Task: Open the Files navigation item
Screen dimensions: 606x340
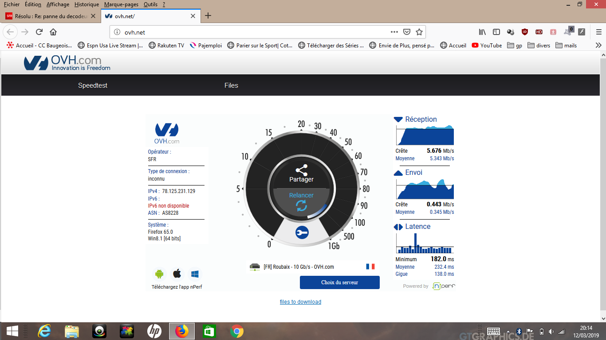Action: 231,85
